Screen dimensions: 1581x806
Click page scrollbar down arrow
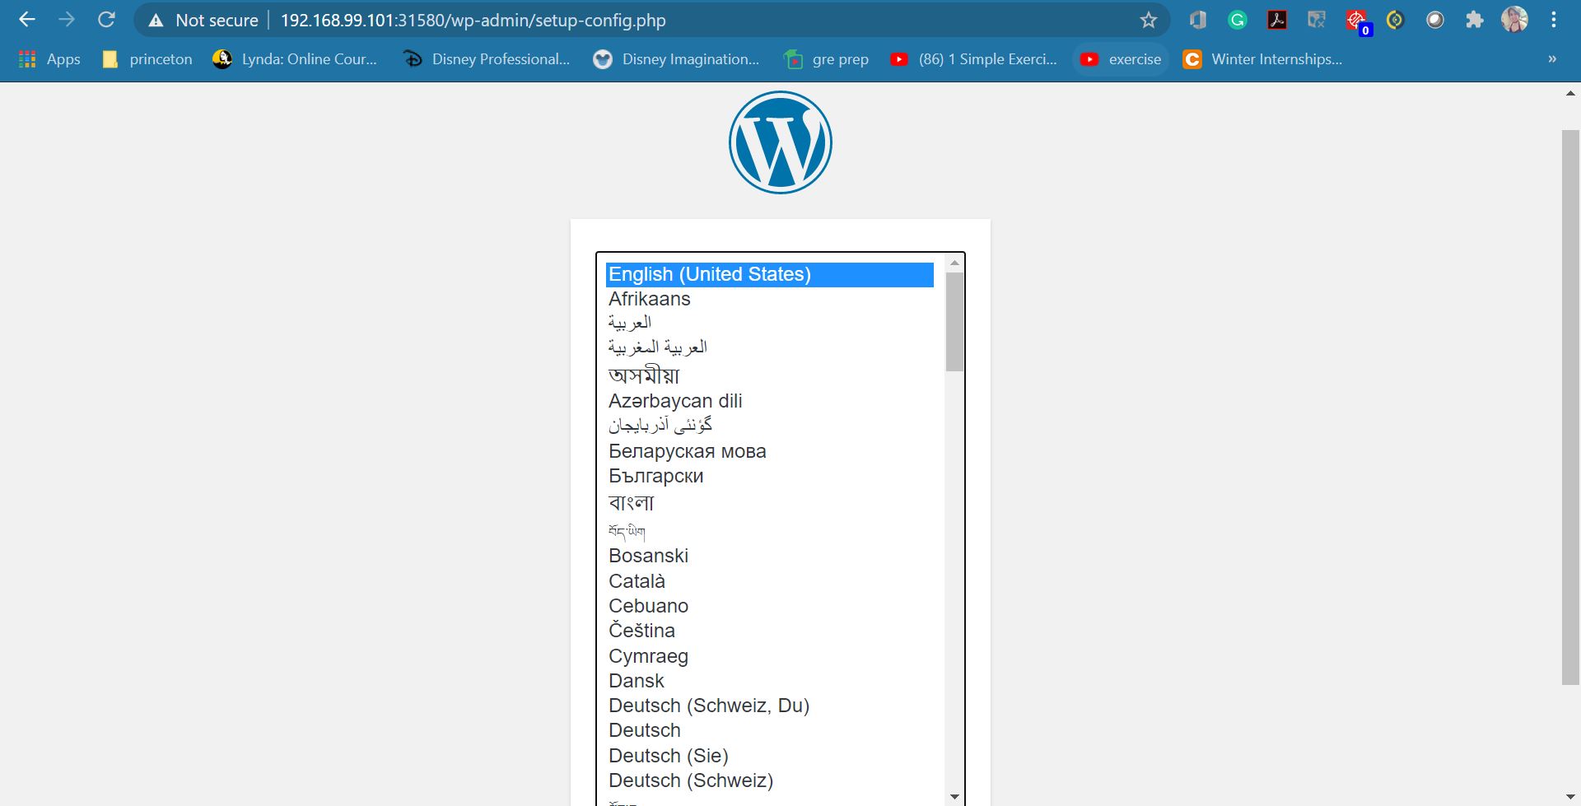(x=1571, y=797)
